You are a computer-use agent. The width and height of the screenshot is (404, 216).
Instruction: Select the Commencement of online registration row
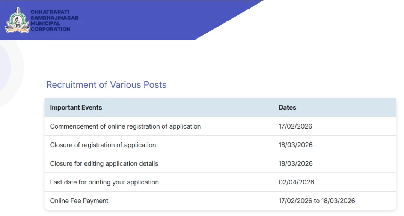tap(220, 126)
